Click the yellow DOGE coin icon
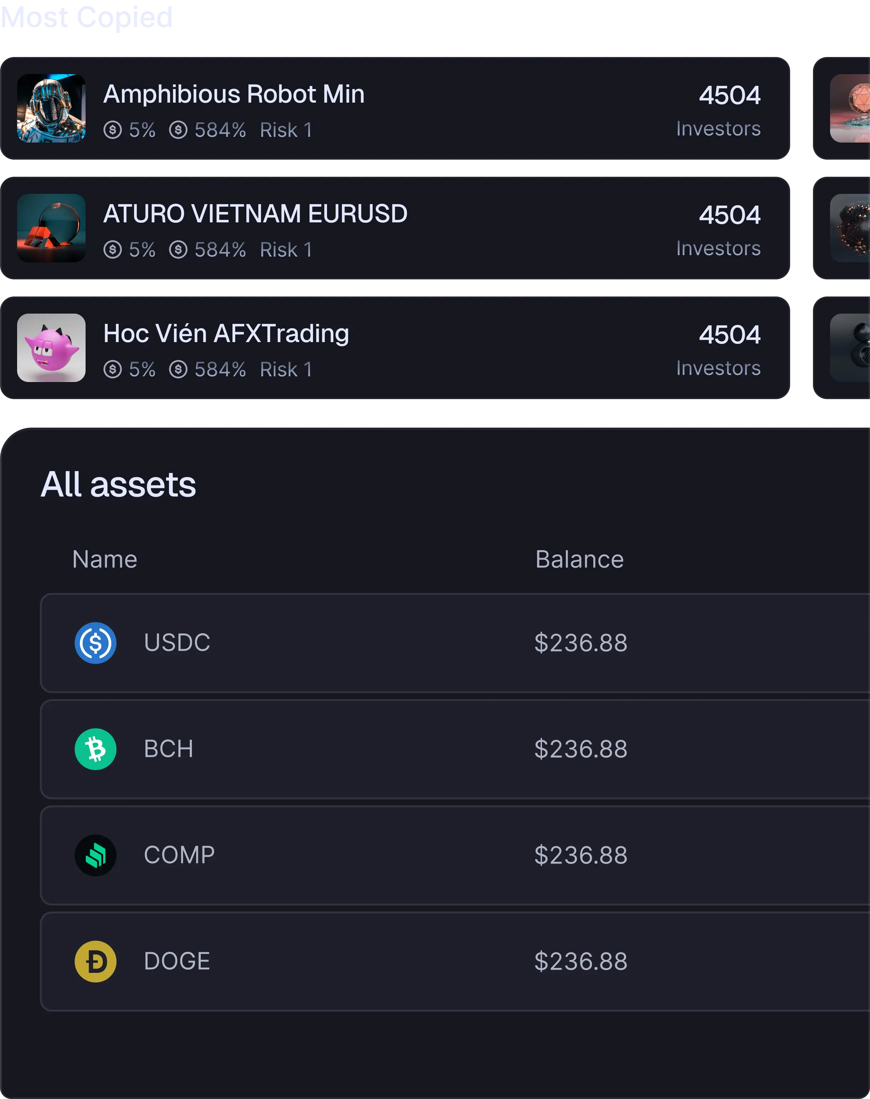 (x=95, y=961)
